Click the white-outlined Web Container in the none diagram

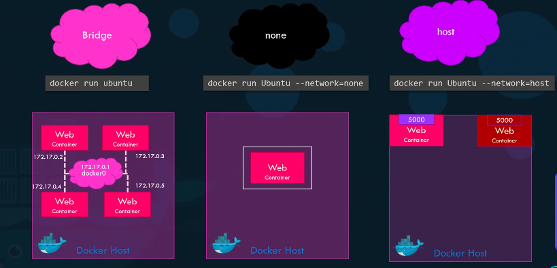point(277,168)
